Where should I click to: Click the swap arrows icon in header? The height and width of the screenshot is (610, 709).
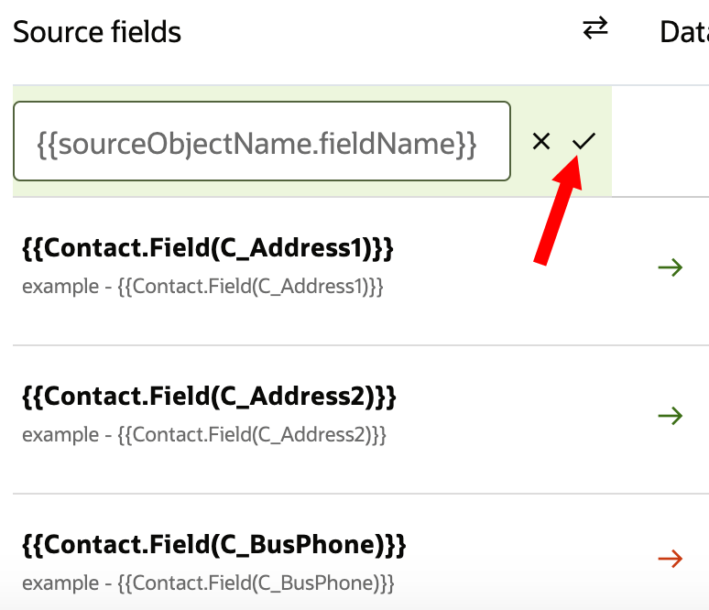click(x=595, y=29)
